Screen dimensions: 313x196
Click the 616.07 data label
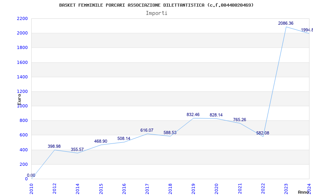(147, 130)
